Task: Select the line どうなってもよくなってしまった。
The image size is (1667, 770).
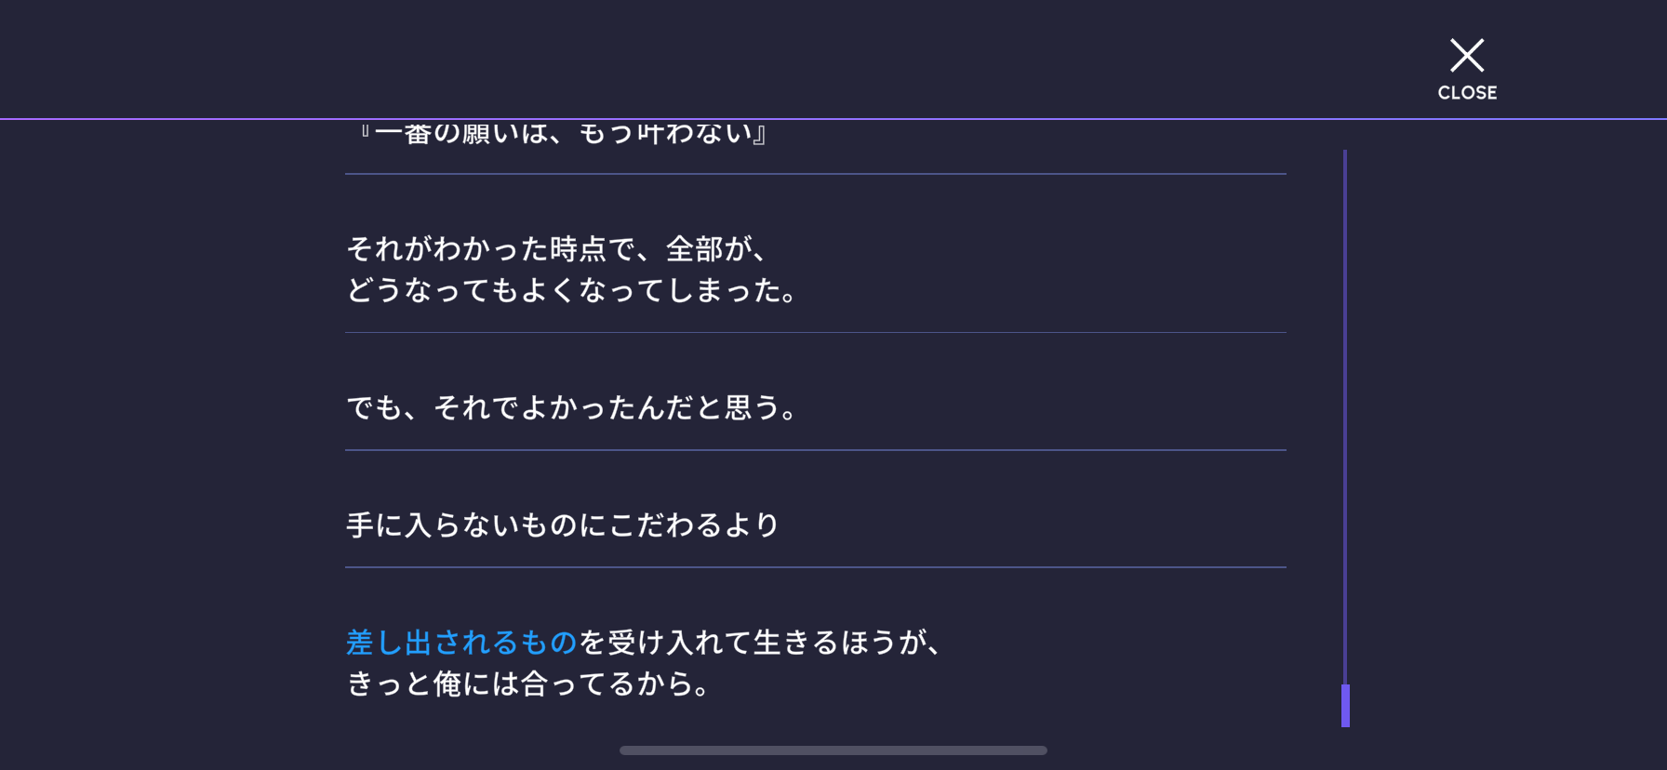Action: coord(573,291)
